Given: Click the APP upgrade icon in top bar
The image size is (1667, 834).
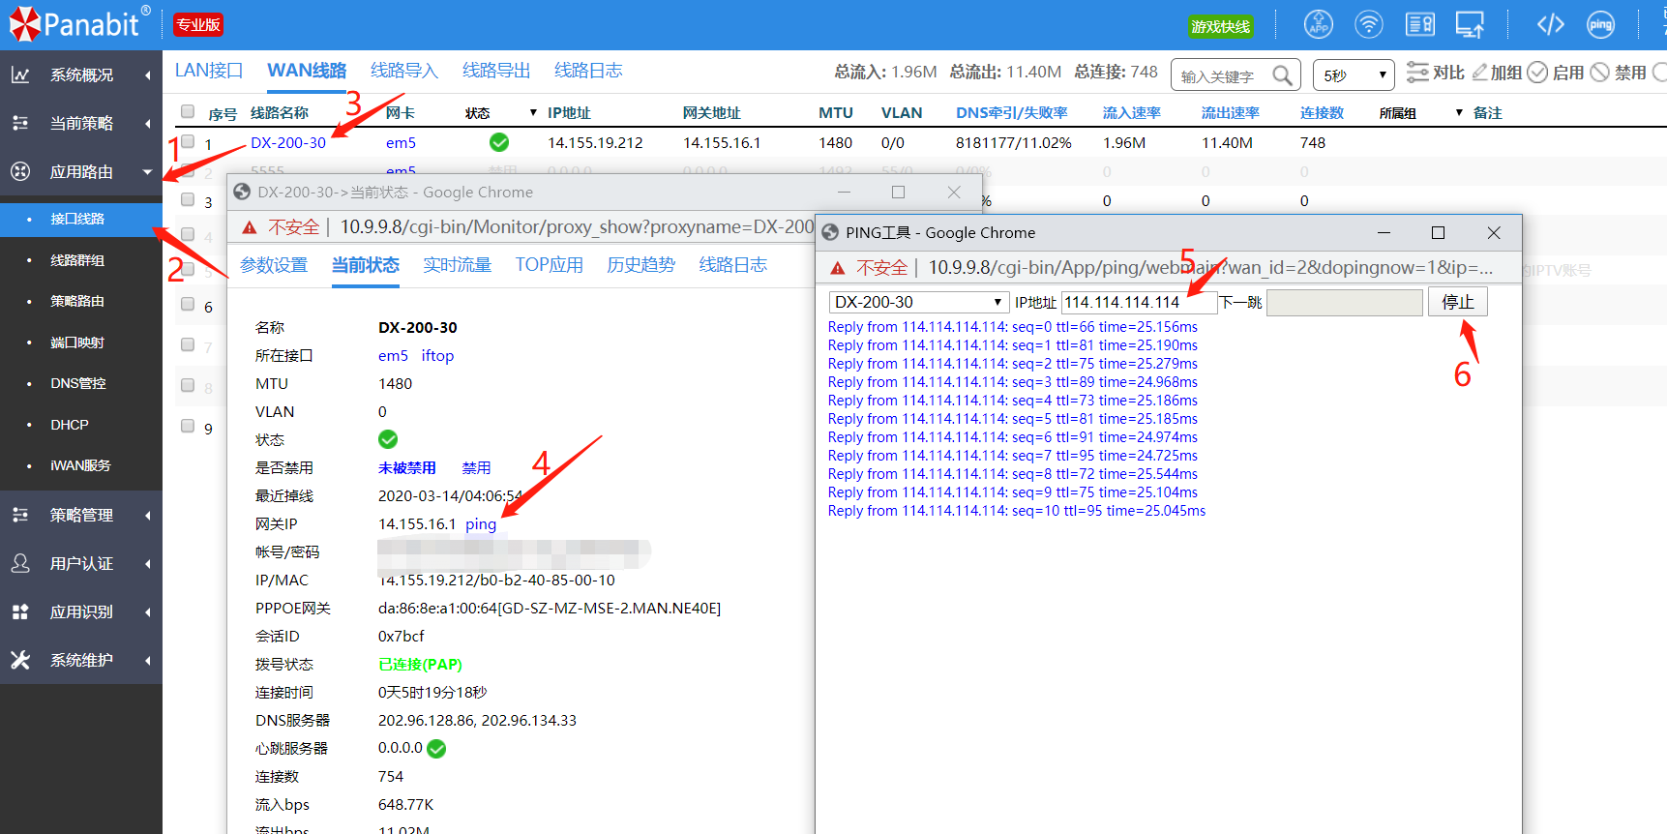Looking at the screenshot, I should [1318, 24].
